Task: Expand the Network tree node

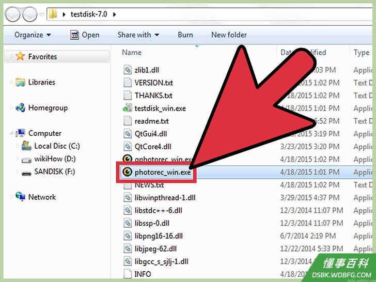Action: (11, 197)
